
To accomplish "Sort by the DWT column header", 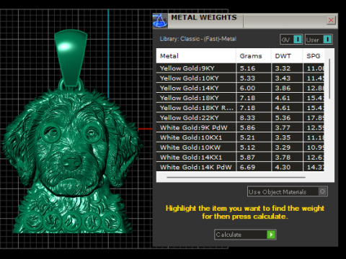I will tap(287, 56).
